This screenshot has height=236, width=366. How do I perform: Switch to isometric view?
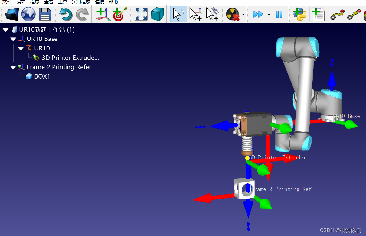point(157,14)
